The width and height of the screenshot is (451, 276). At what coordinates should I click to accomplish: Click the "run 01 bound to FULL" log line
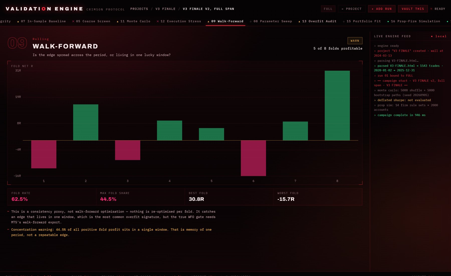393,76
